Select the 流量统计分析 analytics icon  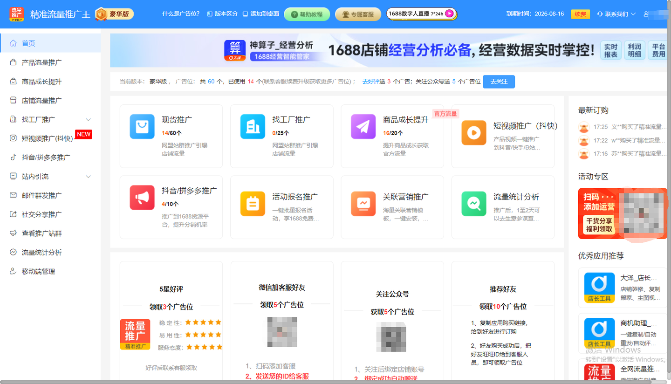tap(473, 197)
